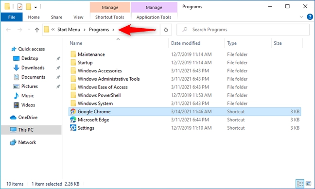Image resolution: width=315 pixels, height=189 pixels.
Task: Expand the chevron after Start Menu breadcrumb
Action: click(85, 30)
